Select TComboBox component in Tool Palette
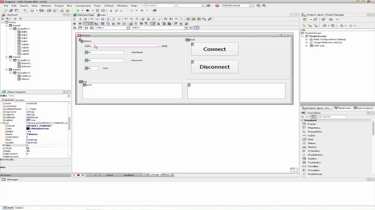 pyautogui.click(x=314, y=162)
